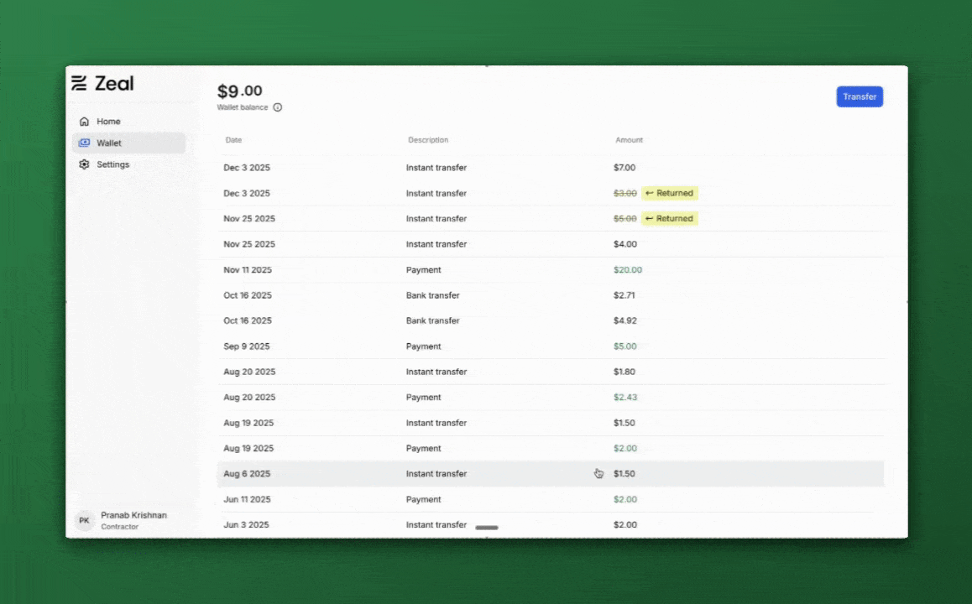This screenshot has width=972, height=604.
Task: Click the PK avatar circle
Action: [x=84, y=520]
